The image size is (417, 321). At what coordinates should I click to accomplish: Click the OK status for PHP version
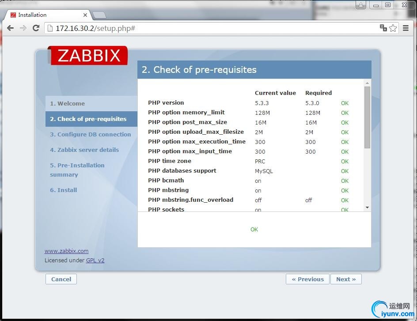[345, 103]
